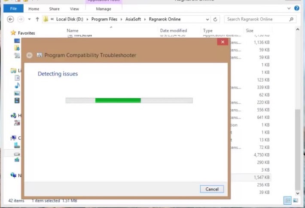Switch to the details view layout icon
Image resolution: width=305 pixels, height=208 pixels.
coord(287,200)
